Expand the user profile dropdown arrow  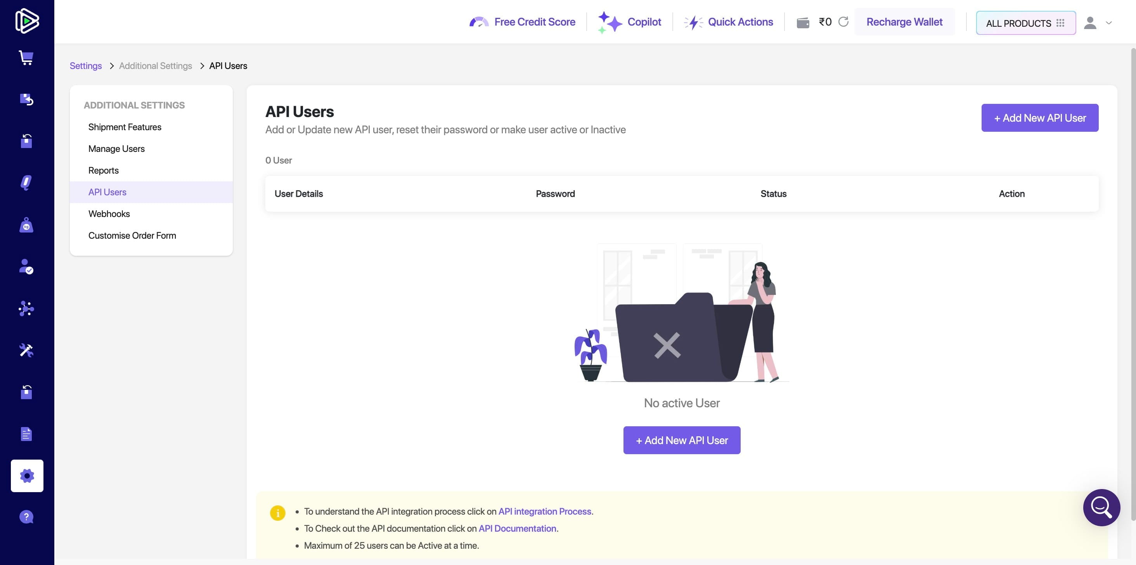(x=1109, y=23)
